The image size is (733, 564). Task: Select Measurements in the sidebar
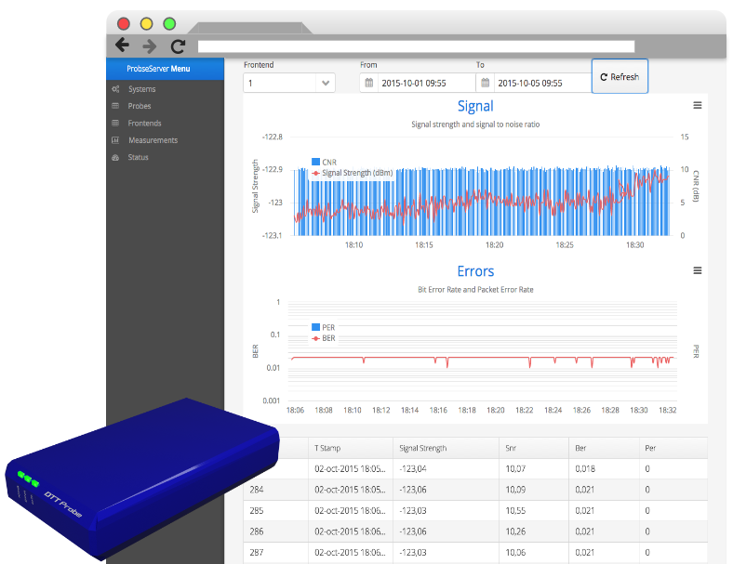(x=153, y=140)
